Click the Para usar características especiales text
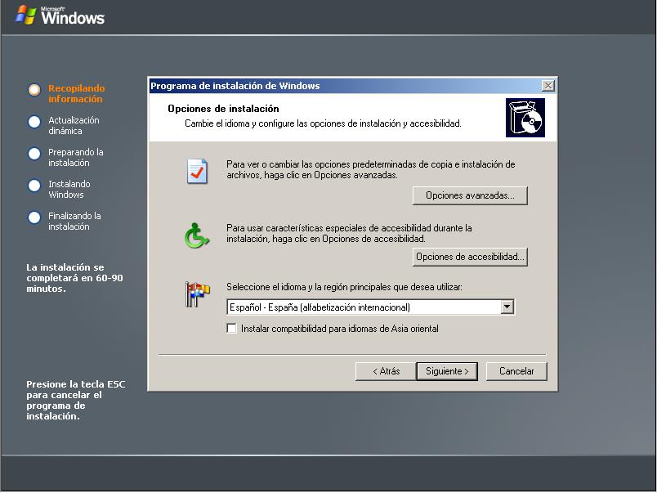Viewport: 657px width, 493px height. 349,234
